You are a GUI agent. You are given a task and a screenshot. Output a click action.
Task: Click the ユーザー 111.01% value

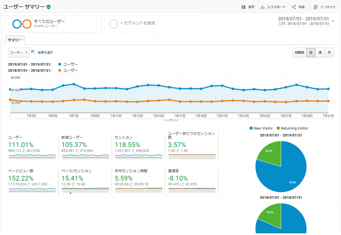point(21,145)
